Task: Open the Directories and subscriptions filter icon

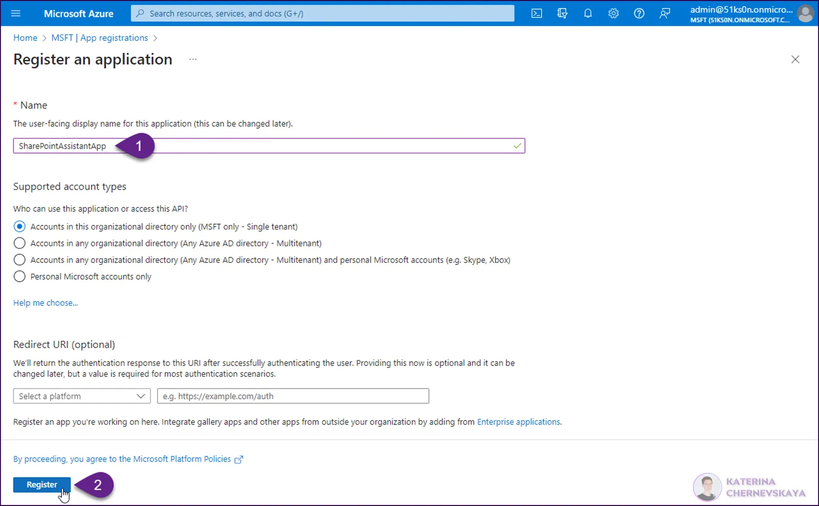Action: tap(562, 13)
